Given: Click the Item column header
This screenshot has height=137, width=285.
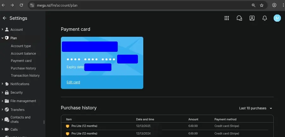Looking at the screenshot, I should [x=69, y=119].
